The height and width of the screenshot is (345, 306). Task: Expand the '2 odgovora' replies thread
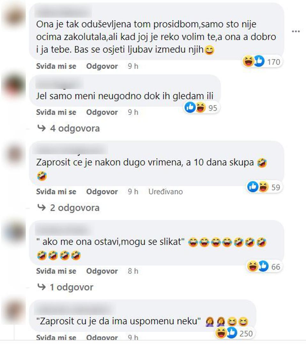click(68, 208)
